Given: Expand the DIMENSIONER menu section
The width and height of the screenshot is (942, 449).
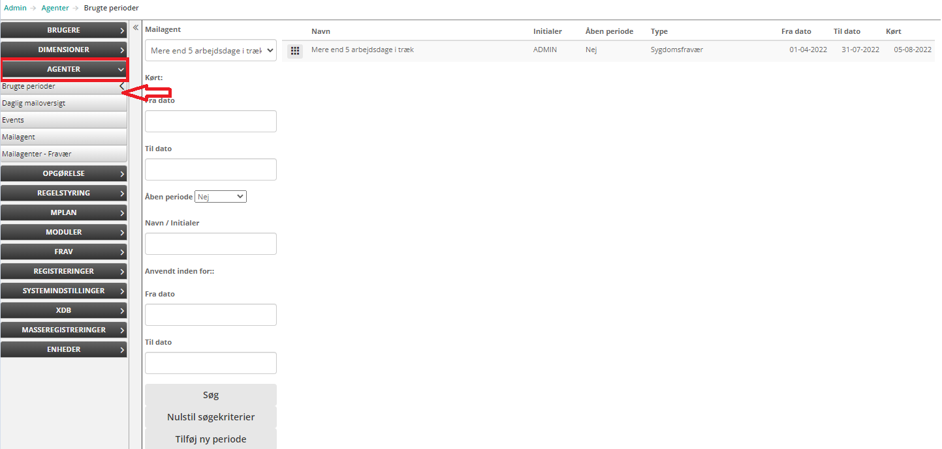Looking at the screenshot, I should click(x=64, y=50).
